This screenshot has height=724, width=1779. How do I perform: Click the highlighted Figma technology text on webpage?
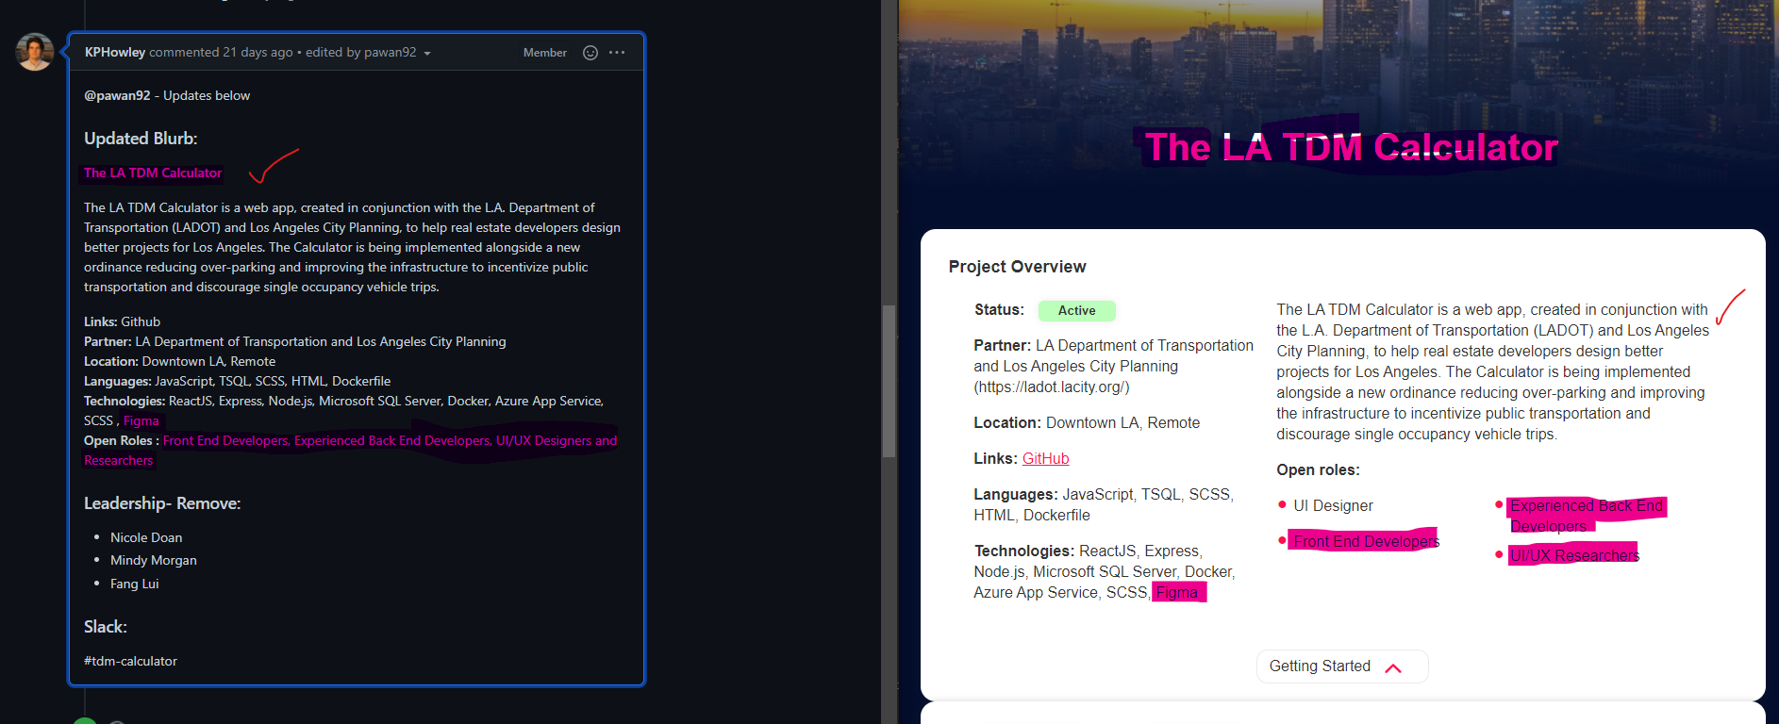point(1177,592)
